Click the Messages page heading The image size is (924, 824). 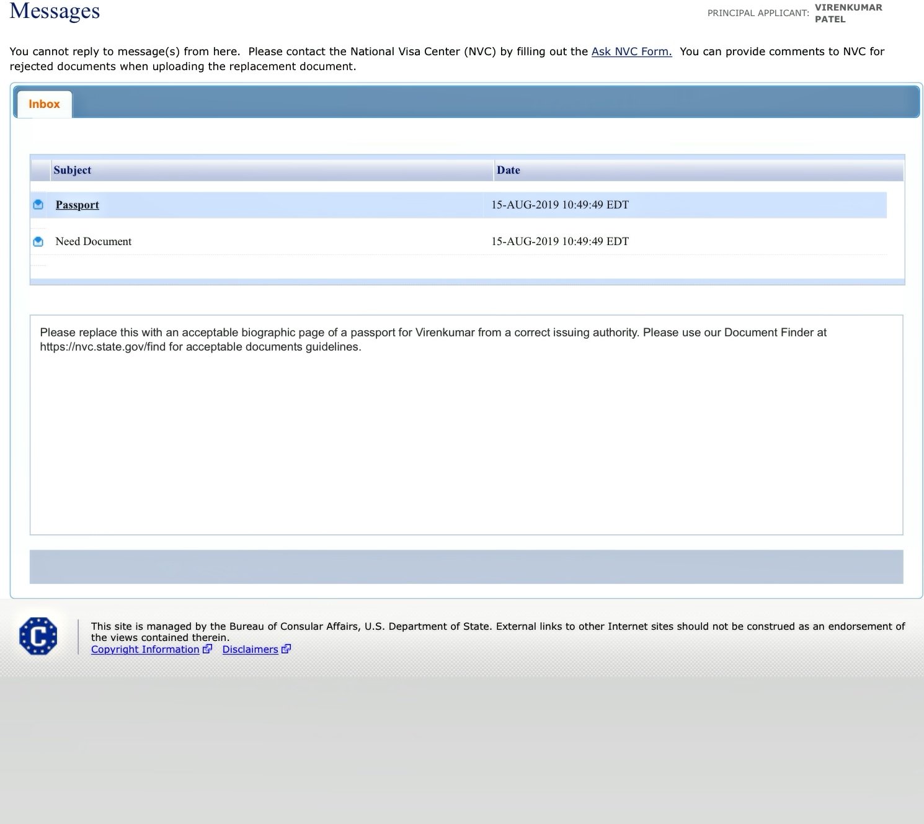coord(55,11)
